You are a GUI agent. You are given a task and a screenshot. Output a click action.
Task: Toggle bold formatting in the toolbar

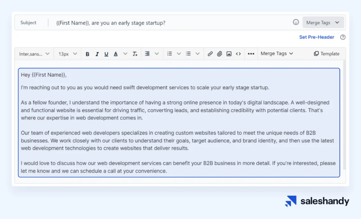(87, 54)
